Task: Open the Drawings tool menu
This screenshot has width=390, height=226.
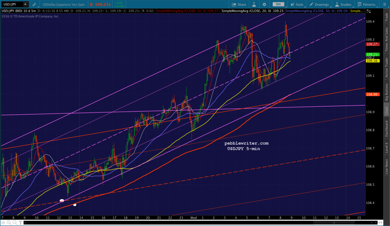Action: [319, 5]
